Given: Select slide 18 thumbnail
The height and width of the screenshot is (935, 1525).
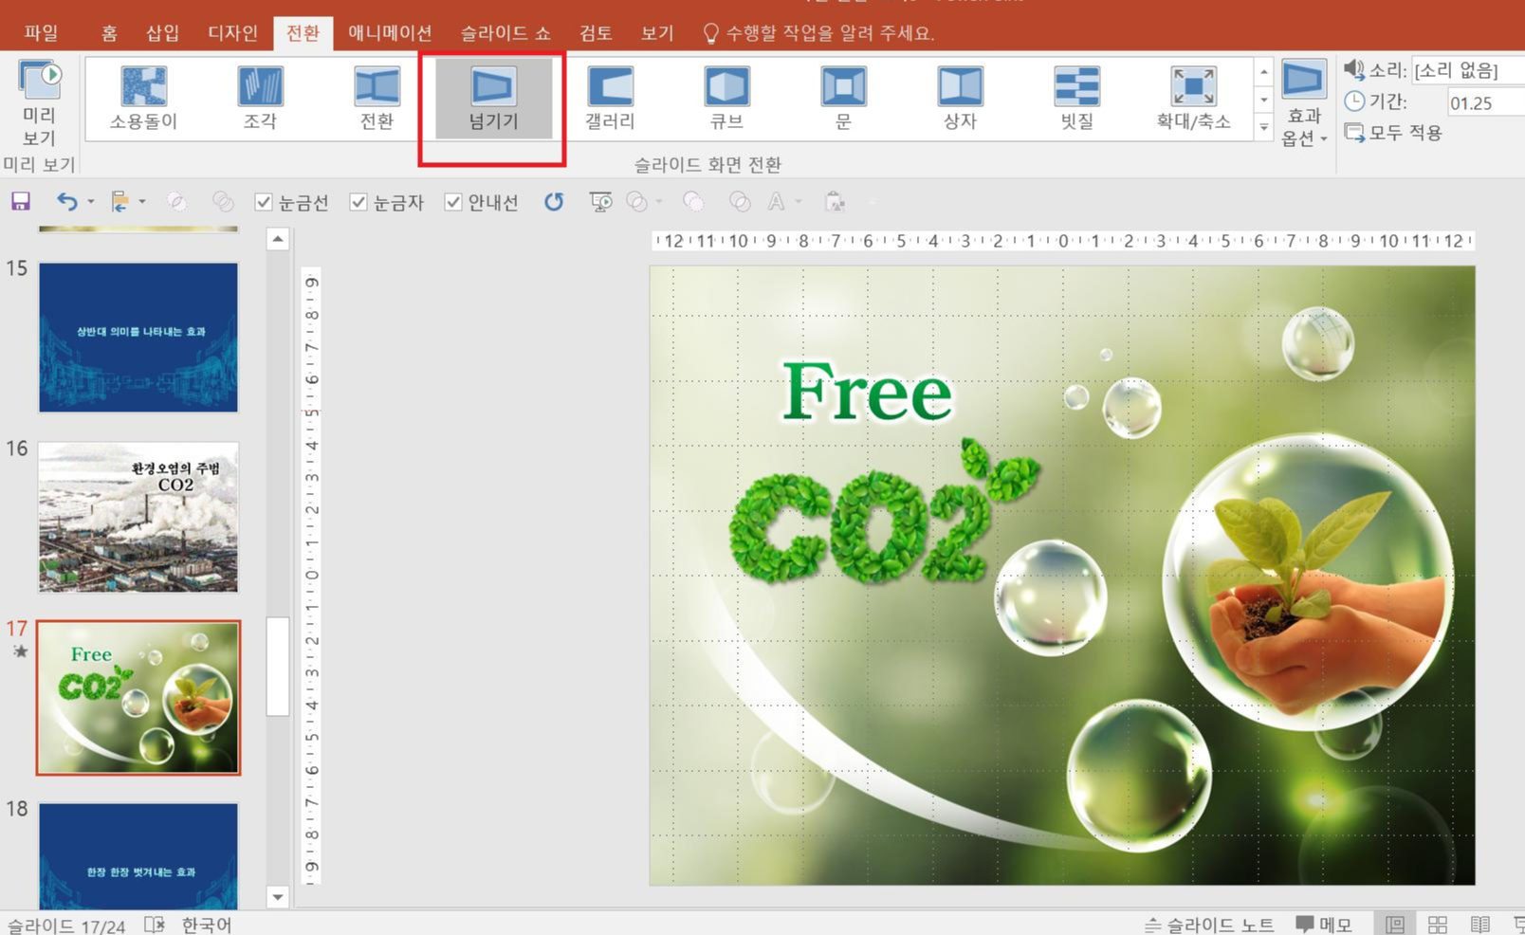Looking at the screenshot, I should [x=138, y=856].
